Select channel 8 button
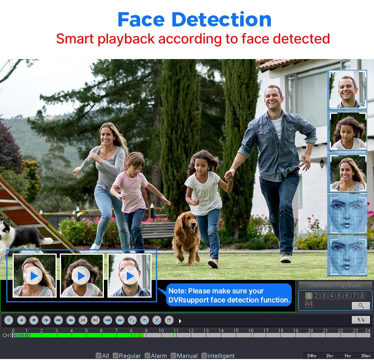This screenshot has width=374, height=361. (362, 296)
